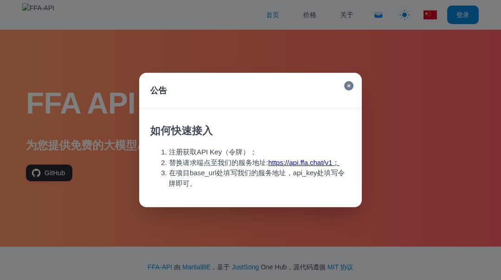Close the 公告 announcement dialog

click(x=348, y=86)
